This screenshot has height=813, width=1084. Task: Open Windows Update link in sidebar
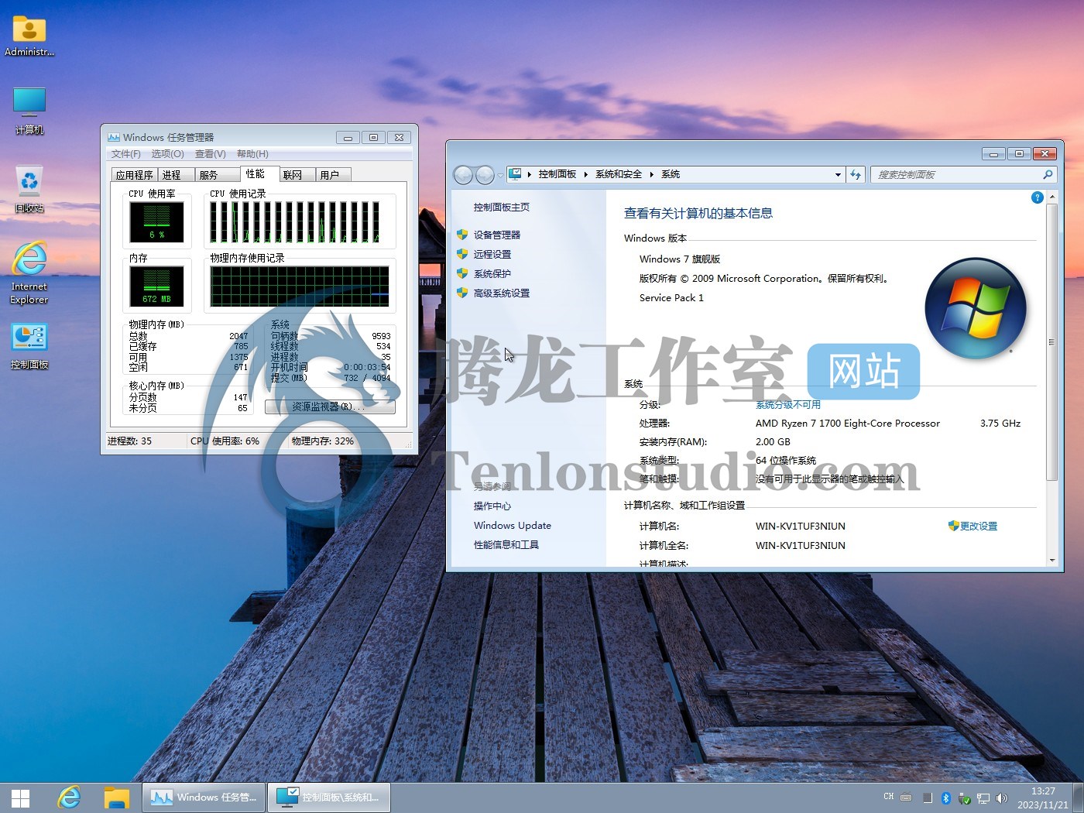pos(513,525)
